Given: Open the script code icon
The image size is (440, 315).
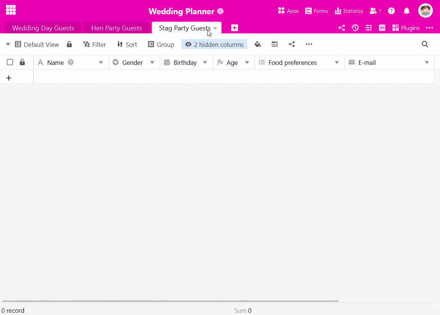Looking at the screenshot, I should [382, 28].
